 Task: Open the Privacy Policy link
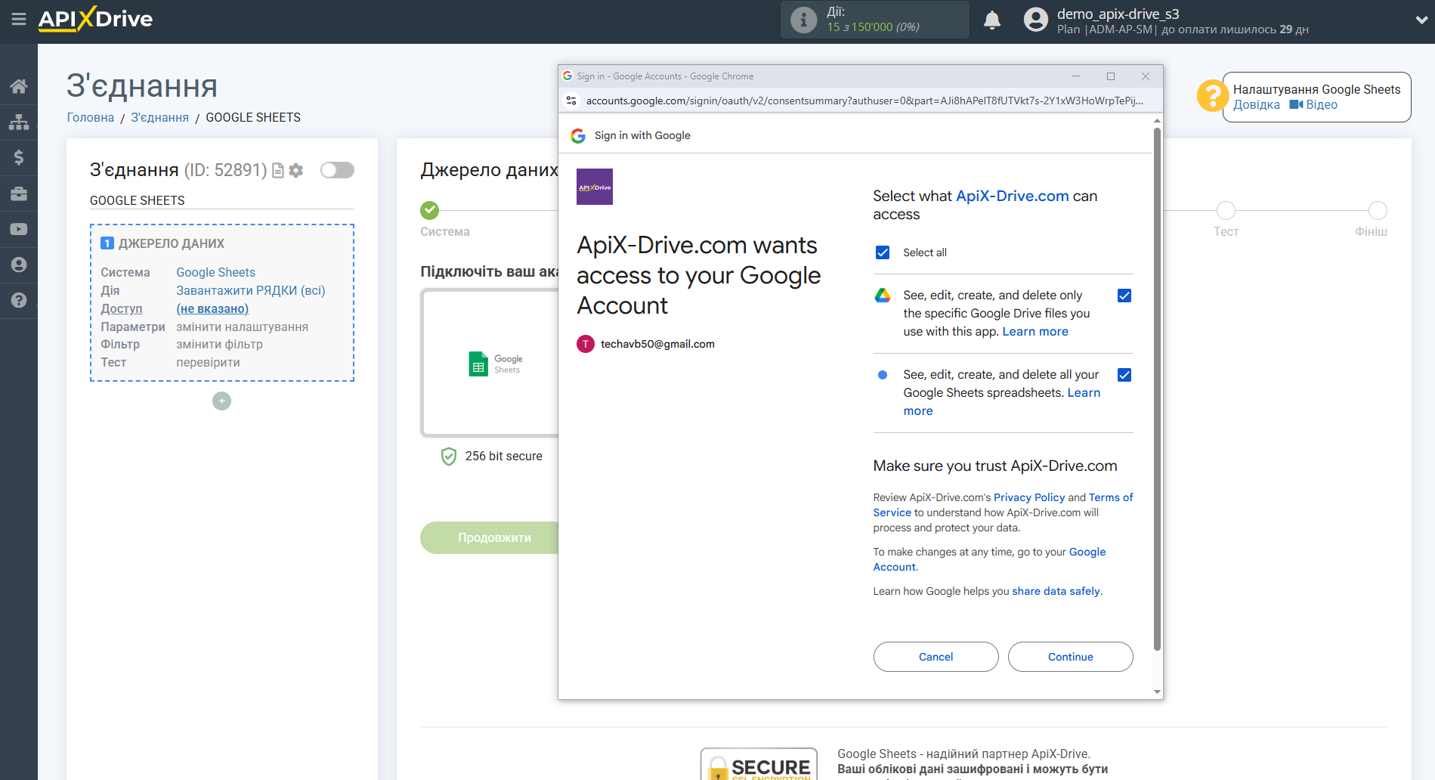[x=1028, y=497]
